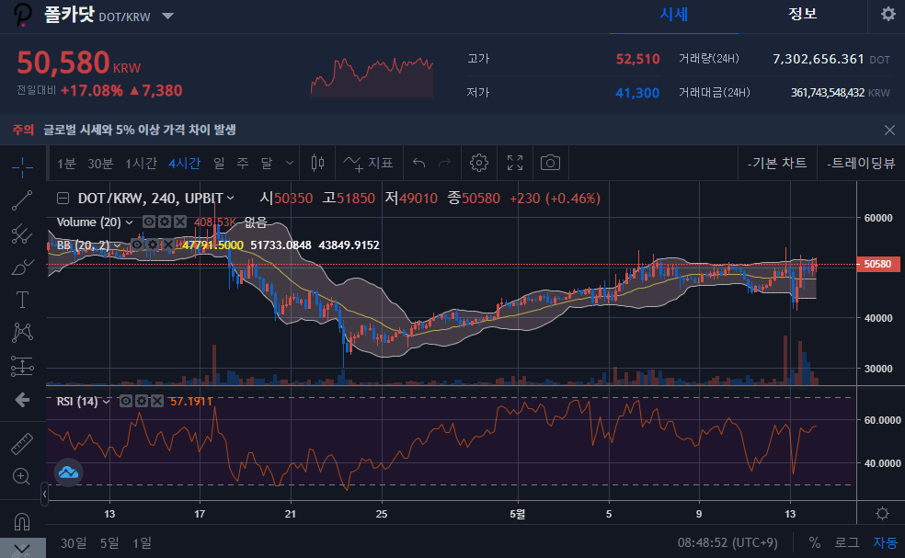Remove the RSI indicator
The height and width of the screenshot is (558, 905).
pyautogui.click(x=157, y=401)
